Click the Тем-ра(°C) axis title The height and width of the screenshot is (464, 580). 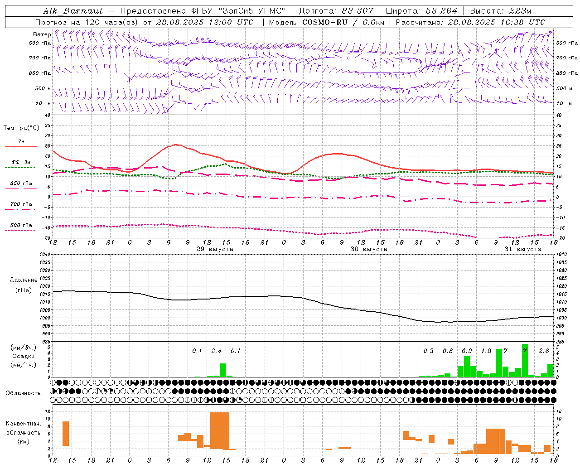click(x=21, y=128)
